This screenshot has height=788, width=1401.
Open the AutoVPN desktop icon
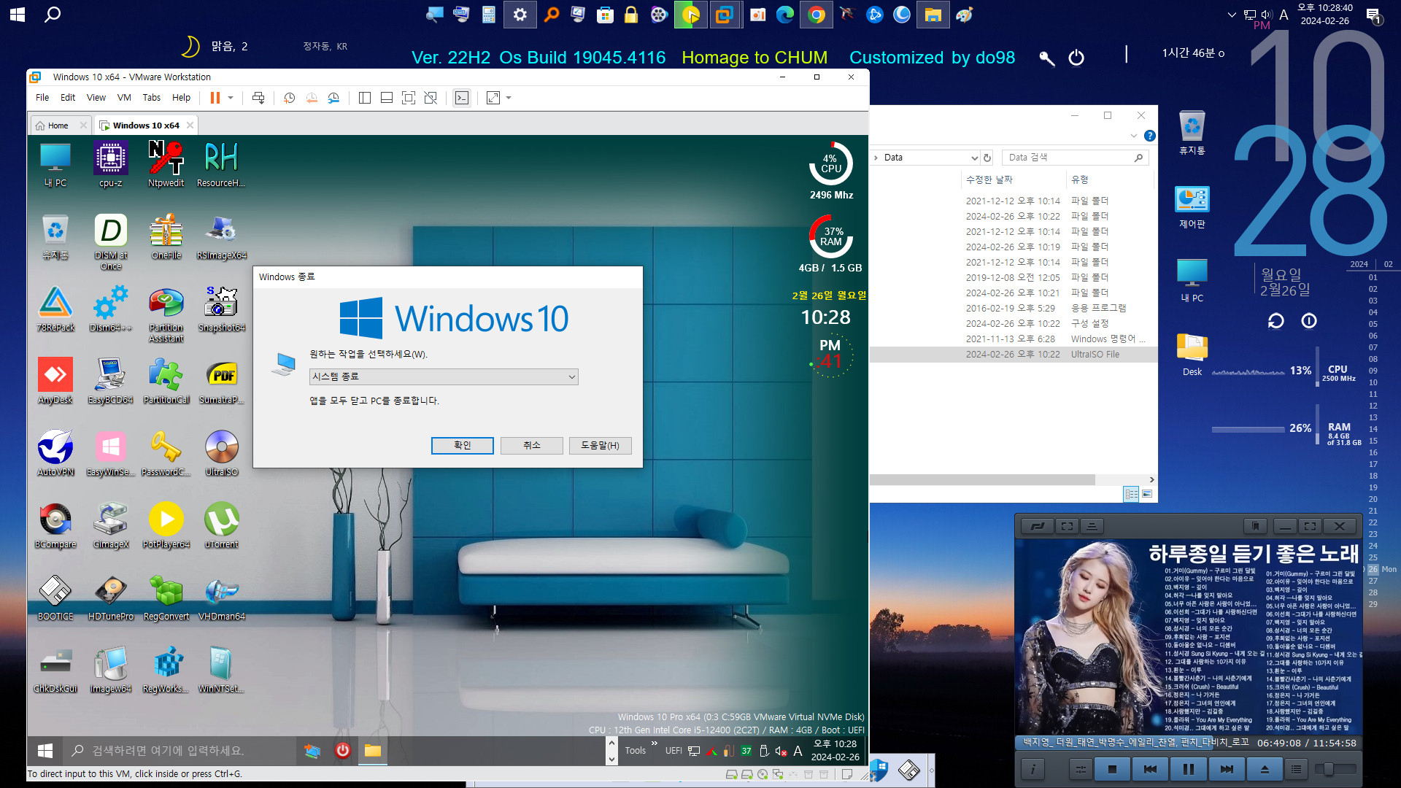(55, 453)
